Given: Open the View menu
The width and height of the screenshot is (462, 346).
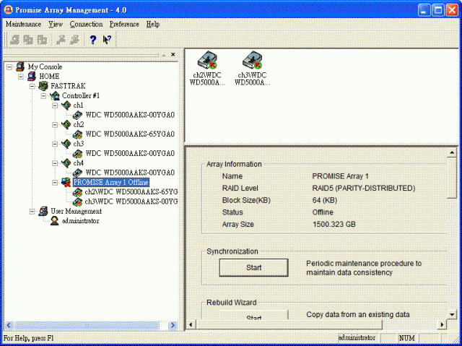Looking at the screenshot, I should tap(56, 24).
